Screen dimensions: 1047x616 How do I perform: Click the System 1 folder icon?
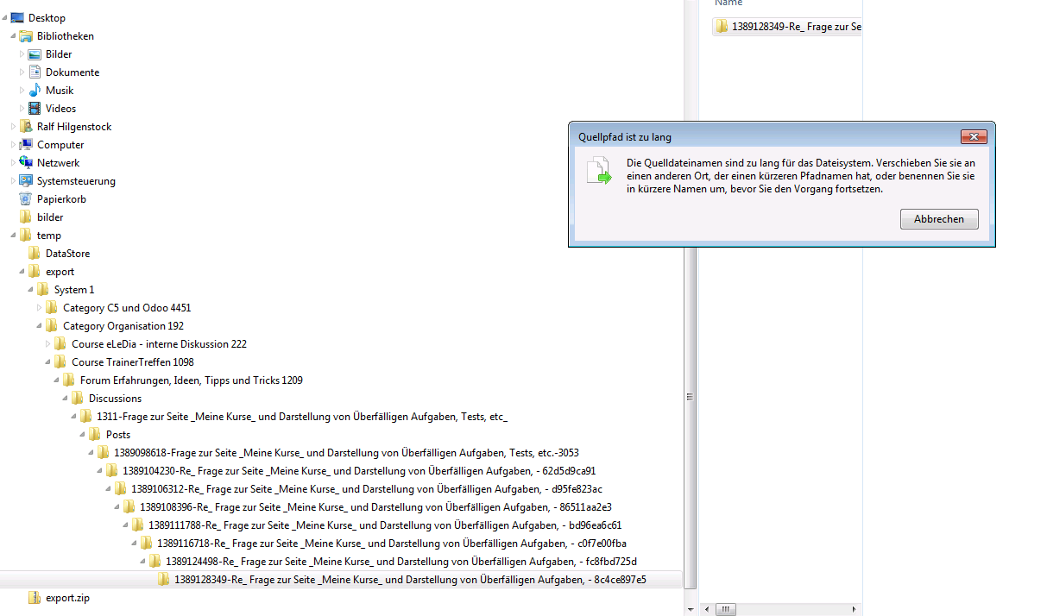tap(43, 290)
